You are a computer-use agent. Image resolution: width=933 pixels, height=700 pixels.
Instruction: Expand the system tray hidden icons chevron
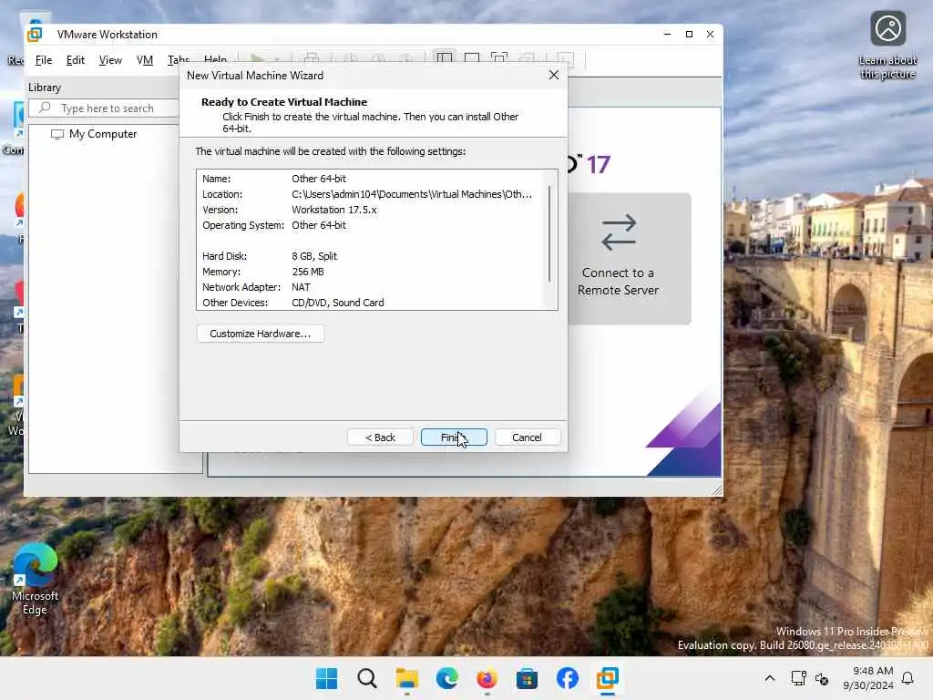[769, 678]
